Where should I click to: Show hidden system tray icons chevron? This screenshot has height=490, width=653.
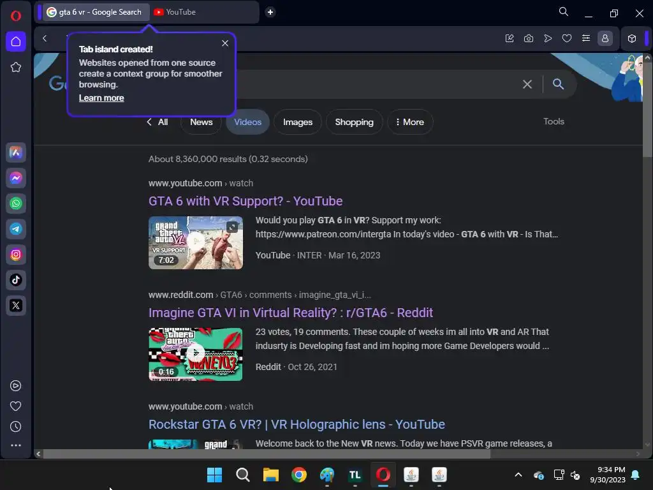click(x=518, y=475)
